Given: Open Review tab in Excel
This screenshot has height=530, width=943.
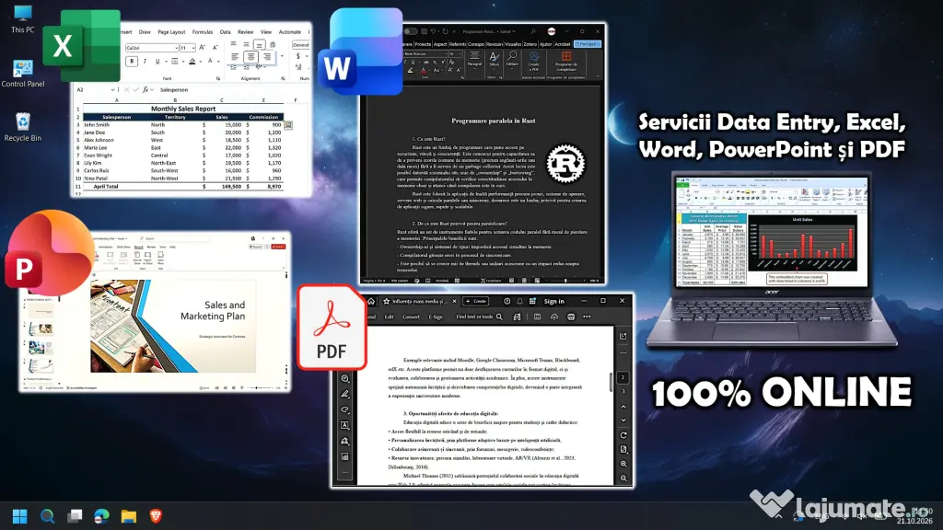Looking at the screenshot, I should point(245,32).
